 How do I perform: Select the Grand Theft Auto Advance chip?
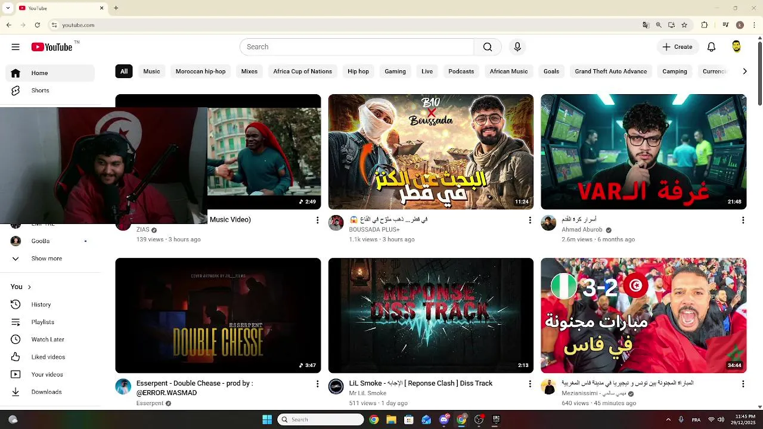pyautogui.click(x=611, y=71)
